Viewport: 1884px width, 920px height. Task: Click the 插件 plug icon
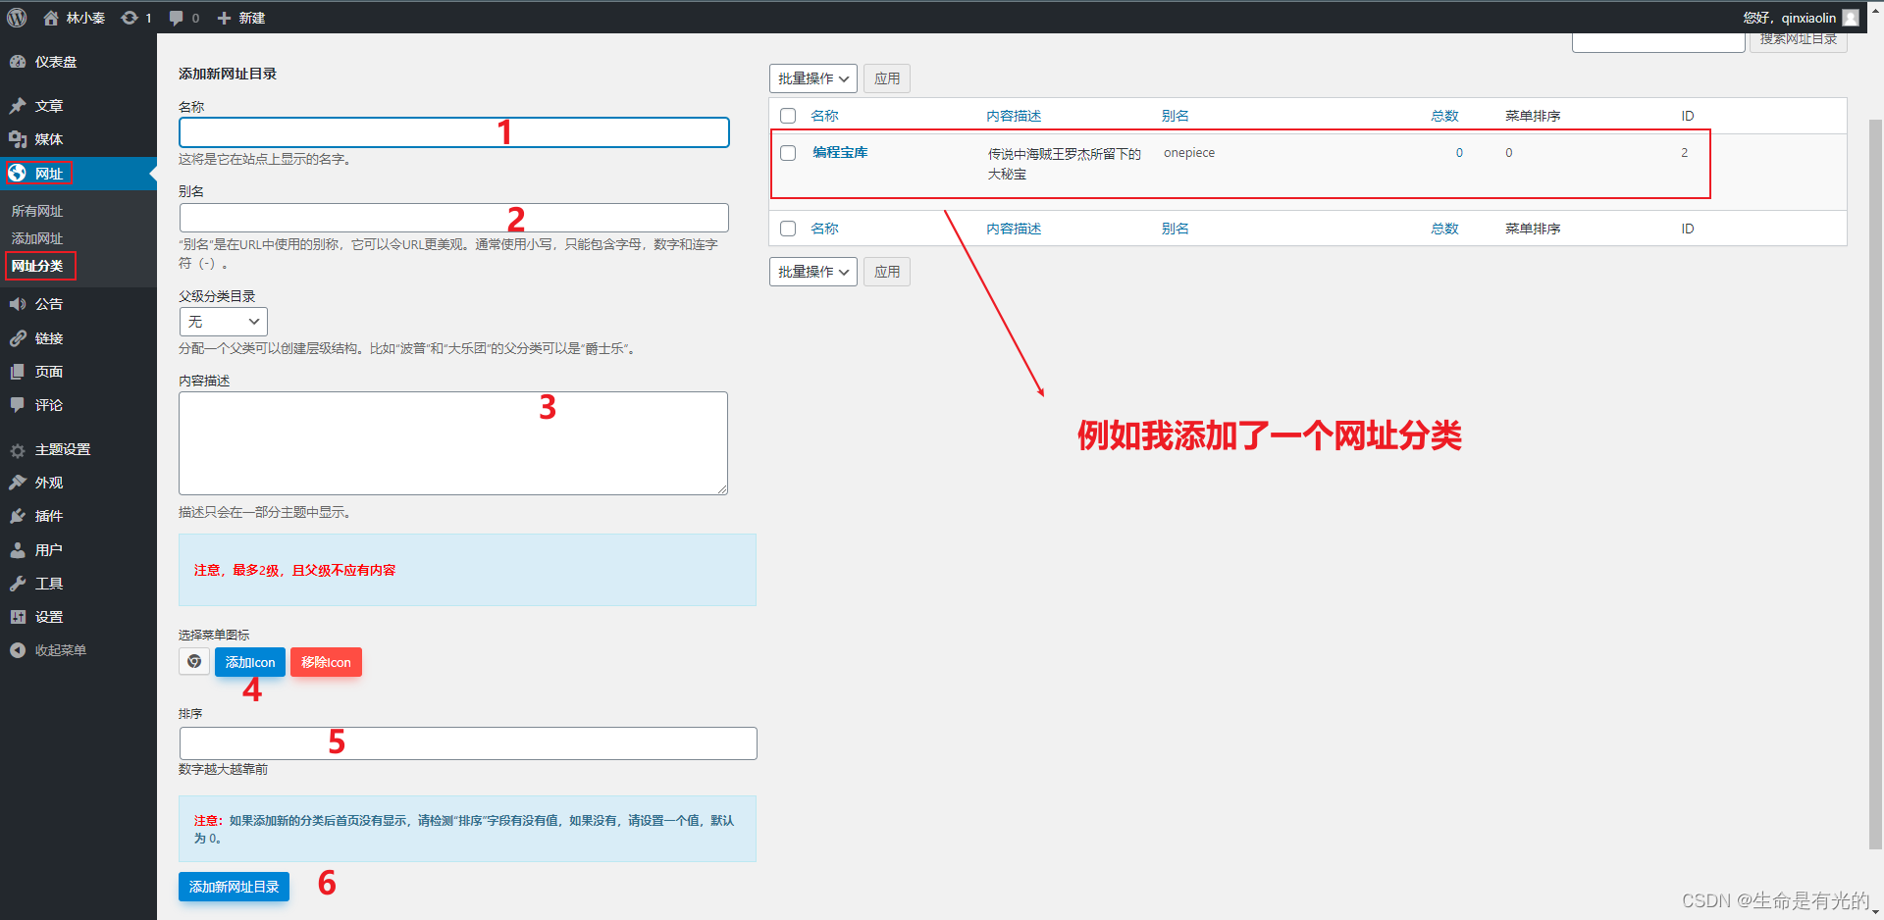tap(18, 516)
